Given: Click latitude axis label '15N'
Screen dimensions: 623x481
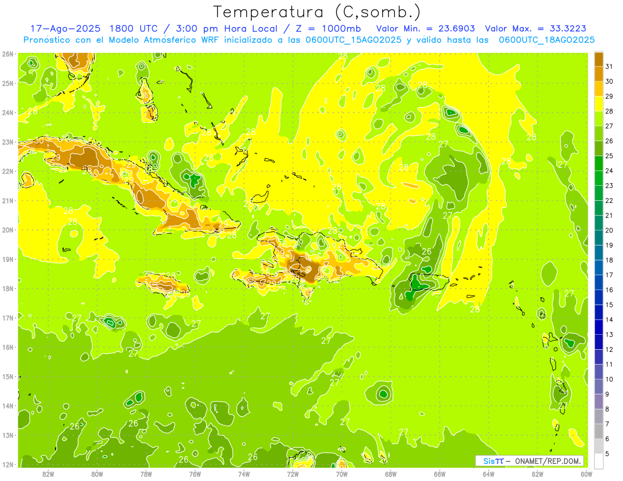Looking at the screenshot, I should coord(8,376).
